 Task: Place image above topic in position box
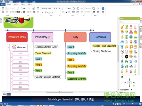(130, 79)
